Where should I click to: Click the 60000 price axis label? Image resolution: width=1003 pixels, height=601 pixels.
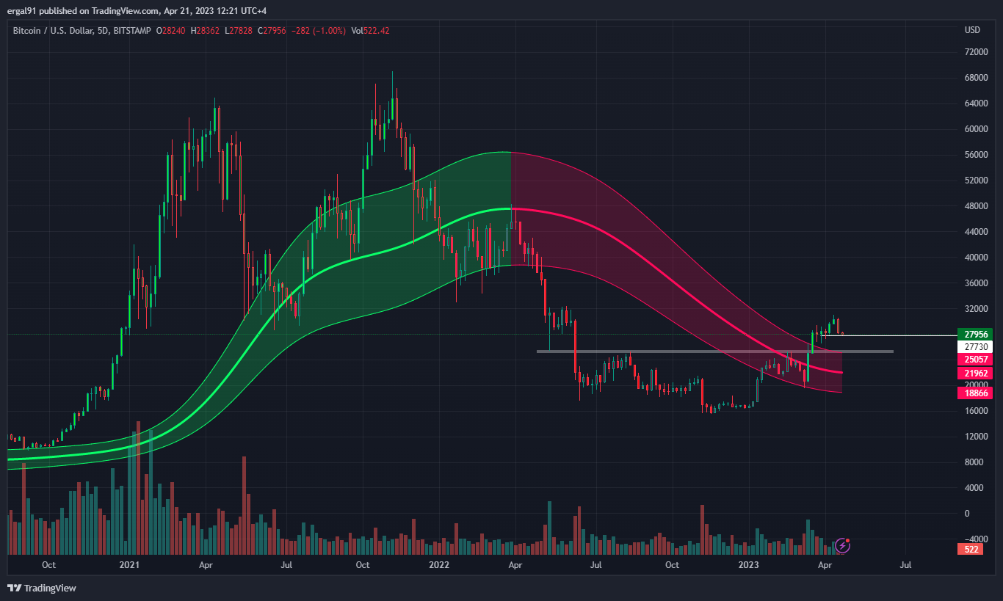point(975,129)
